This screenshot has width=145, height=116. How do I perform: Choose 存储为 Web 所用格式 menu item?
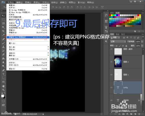[x=28, y=37]
